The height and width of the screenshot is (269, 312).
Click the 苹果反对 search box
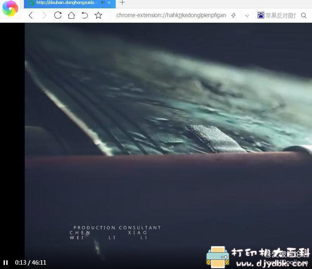point(280,15)
